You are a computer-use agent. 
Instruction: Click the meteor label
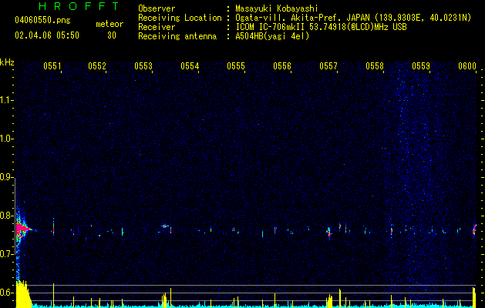coord(109,24)
